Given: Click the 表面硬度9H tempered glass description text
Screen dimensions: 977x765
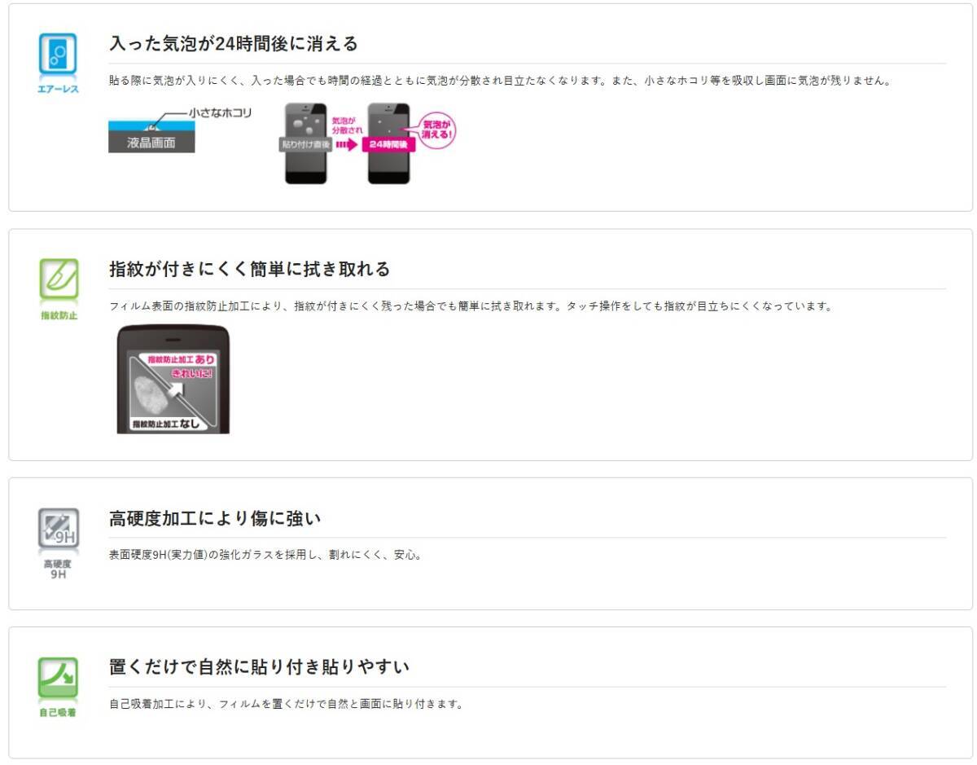Looking at the screenshot, I should pos(265,556).
